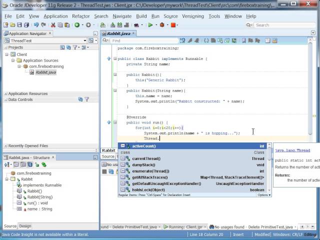Click the Undo toolbar icon
Screen dimensions: 320x240
36,25
